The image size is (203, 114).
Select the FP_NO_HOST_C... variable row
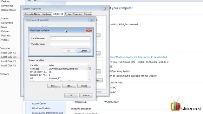(58, 72)
